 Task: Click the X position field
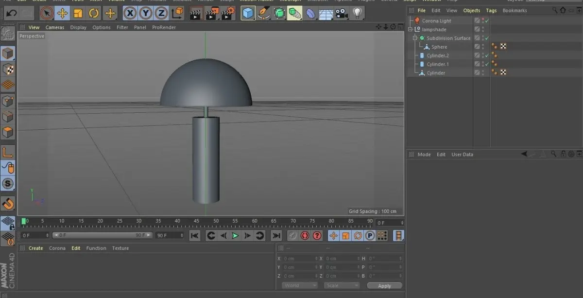299,259
